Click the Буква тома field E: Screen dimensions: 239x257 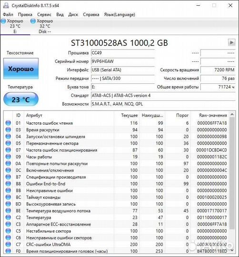(x=123, y=87)
